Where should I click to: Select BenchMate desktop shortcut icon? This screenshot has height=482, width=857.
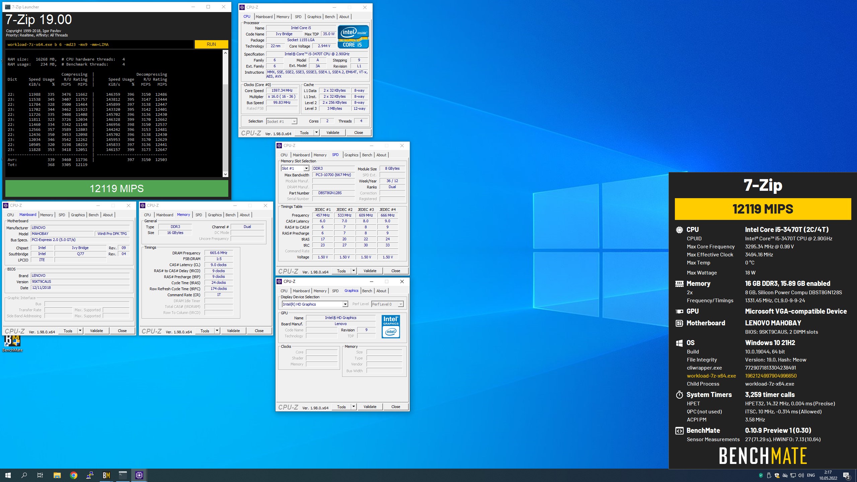click(x=12, y=343)
